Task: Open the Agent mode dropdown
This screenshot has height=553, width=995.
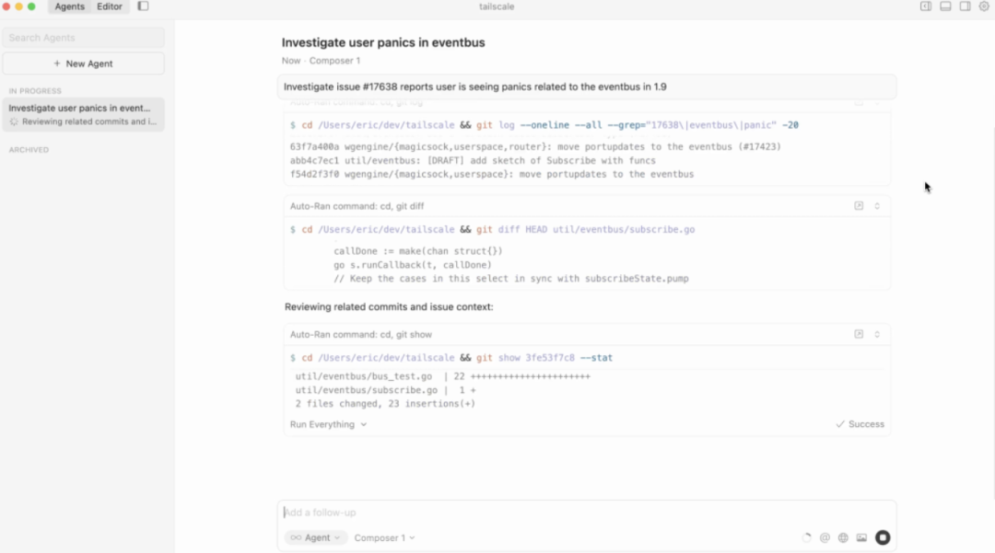Action: click(315, 537)
